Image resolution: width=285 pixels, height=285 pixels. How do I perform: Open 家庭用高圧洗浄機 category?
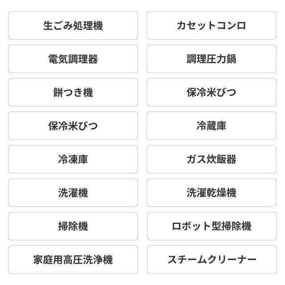[73, 260]
